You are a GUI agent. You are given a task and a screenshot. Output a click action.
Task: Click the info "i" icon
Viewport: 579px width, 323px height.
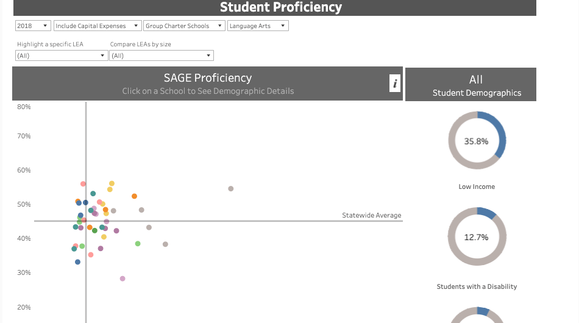(395, 83)
